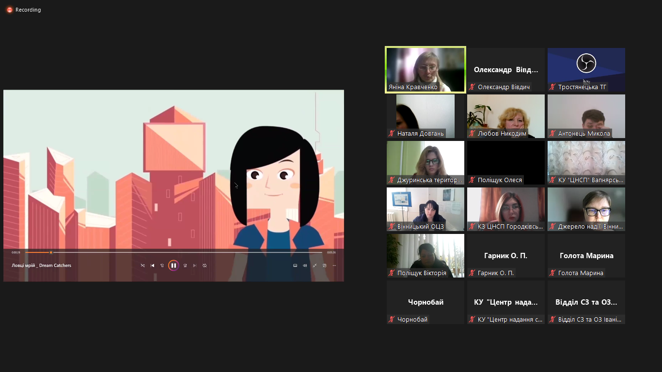Toggle repeat mode in the media player
The width and height of the screenshot is (662, 372).
click(x=205, y=265)
